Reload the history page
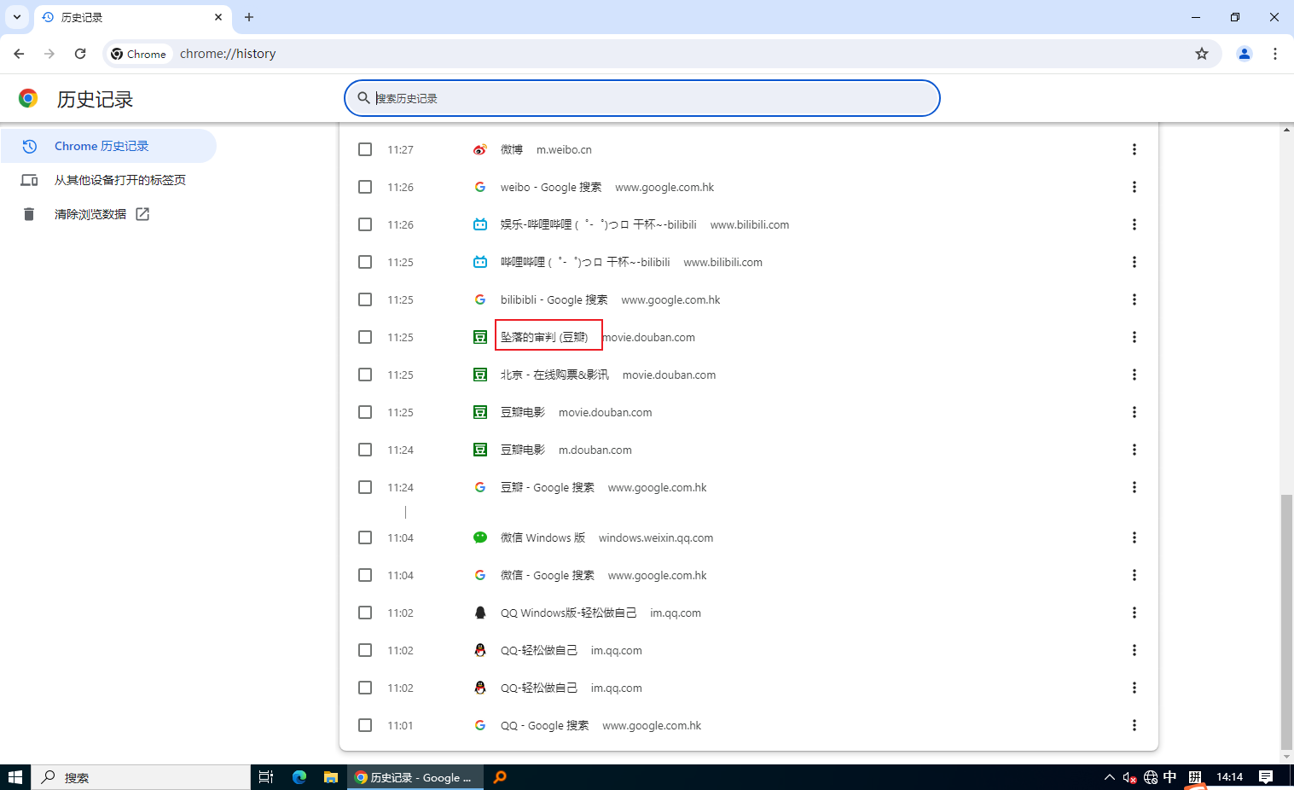Image resolution: width=1294 pixels, height=790 pixels. click(80, 54)
